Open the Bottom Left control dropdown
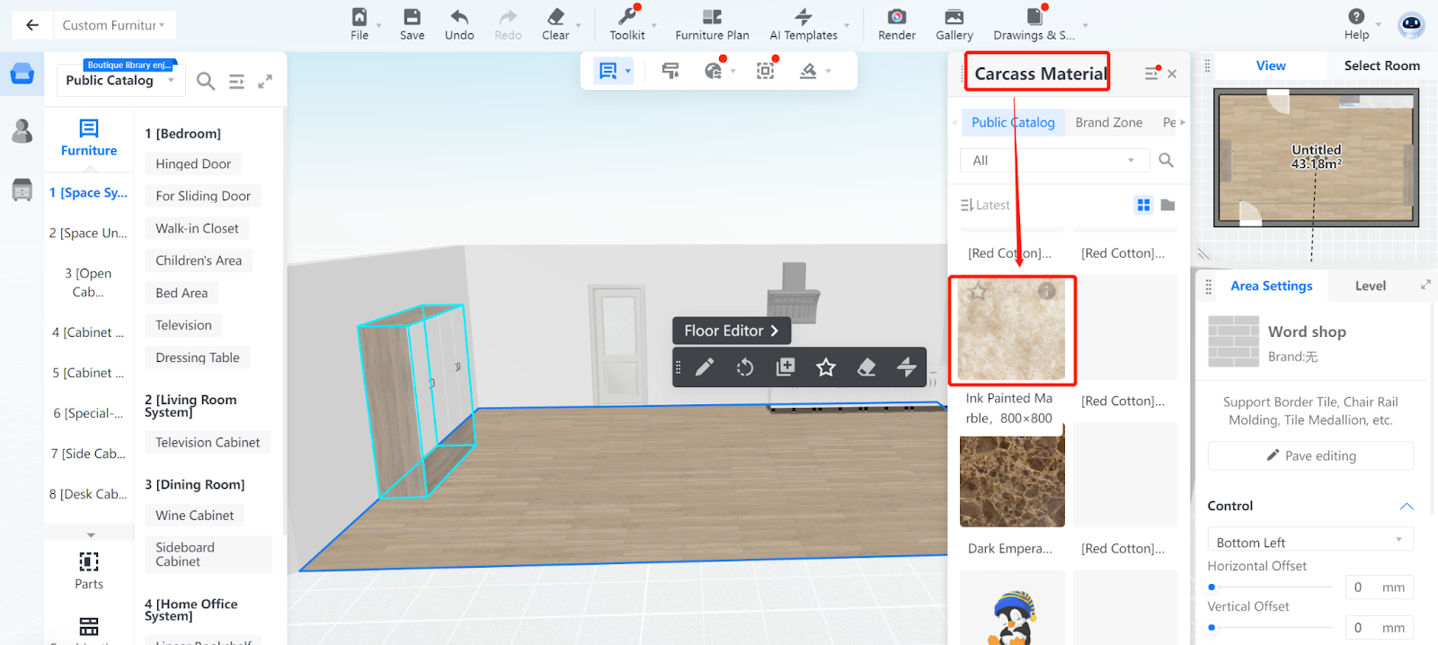Image resolution: width=1438 pixels, height=645 pixels. click(1309, 543)
